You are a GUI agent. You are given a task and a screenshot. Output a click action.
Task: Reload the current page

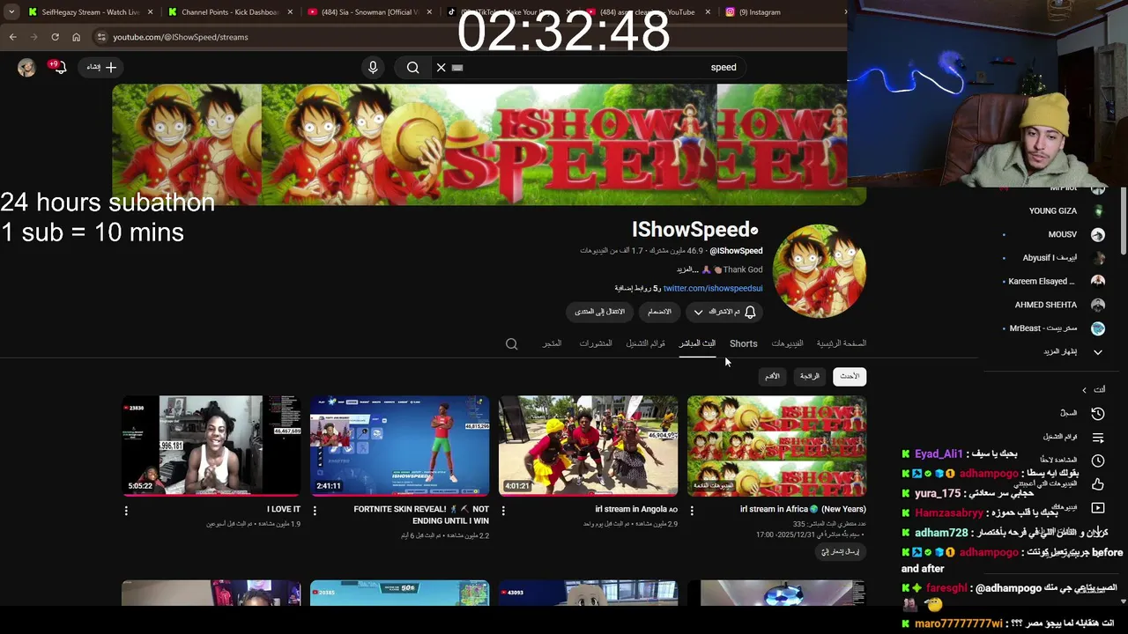point(55,37)
